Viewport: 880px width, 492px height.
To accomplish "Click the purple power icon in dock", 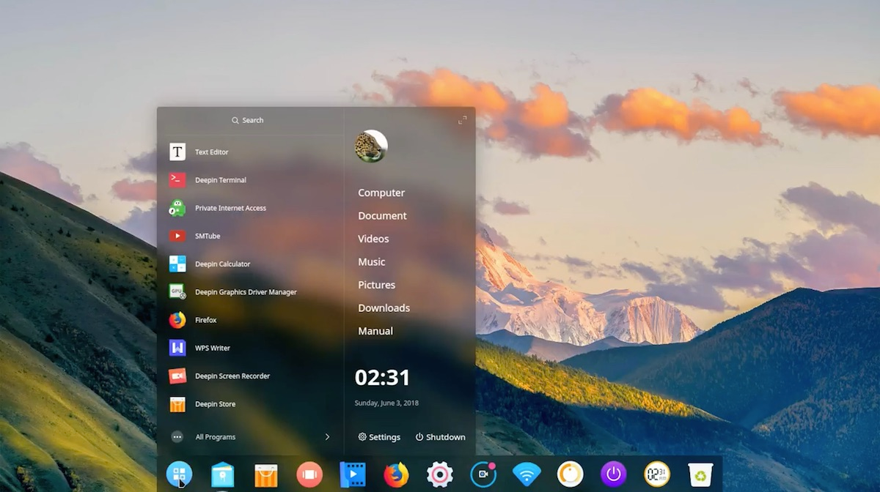I will [x=613, y=474].
